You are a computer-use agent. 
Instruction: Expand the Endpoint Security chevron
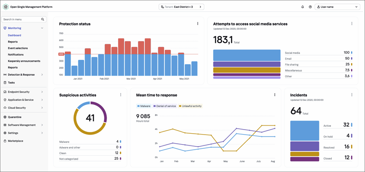(42, 92)
